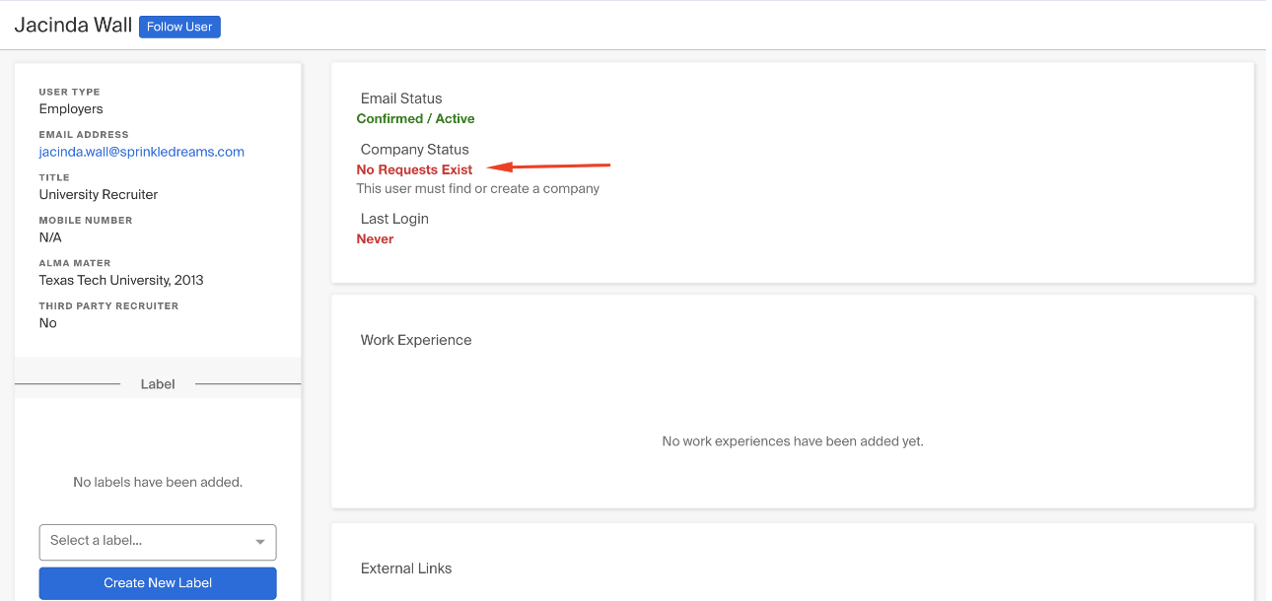Screen dimensions: 1272x601
Task: Click the Mobile Number value N/A
Action: pyautogui.click(x=50, y=237)
